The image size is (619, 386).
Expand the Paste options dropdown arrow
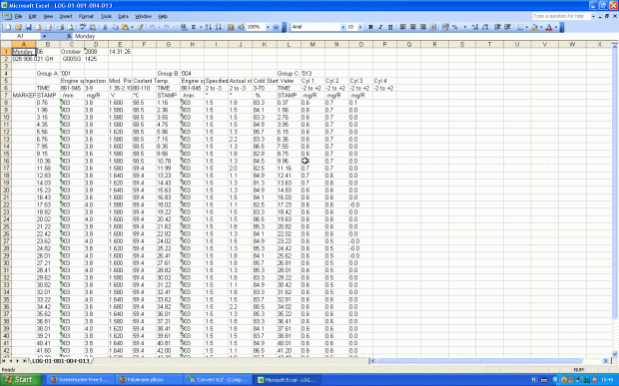pos(132,27)
